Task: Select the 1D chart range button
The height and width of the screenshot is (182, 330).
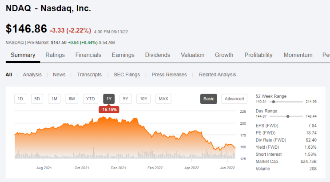Action: [20, 99]
